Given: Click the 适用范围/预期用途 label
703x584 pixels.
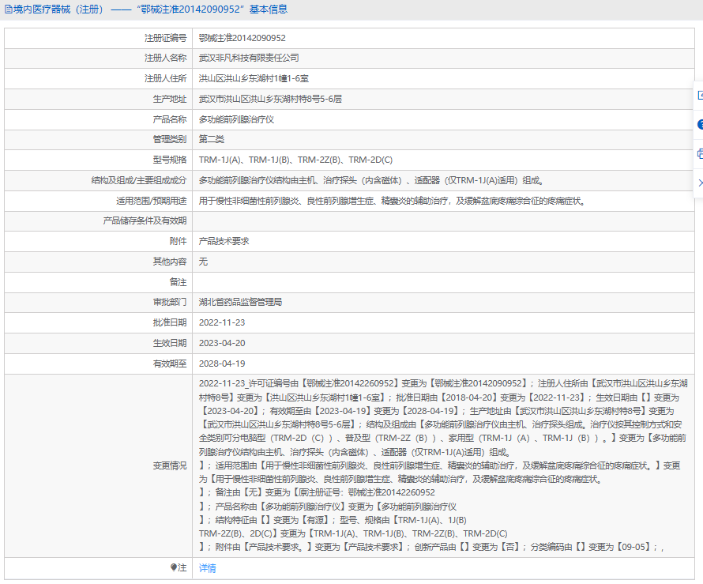Looking at the screenshot, I should [152, 201].
